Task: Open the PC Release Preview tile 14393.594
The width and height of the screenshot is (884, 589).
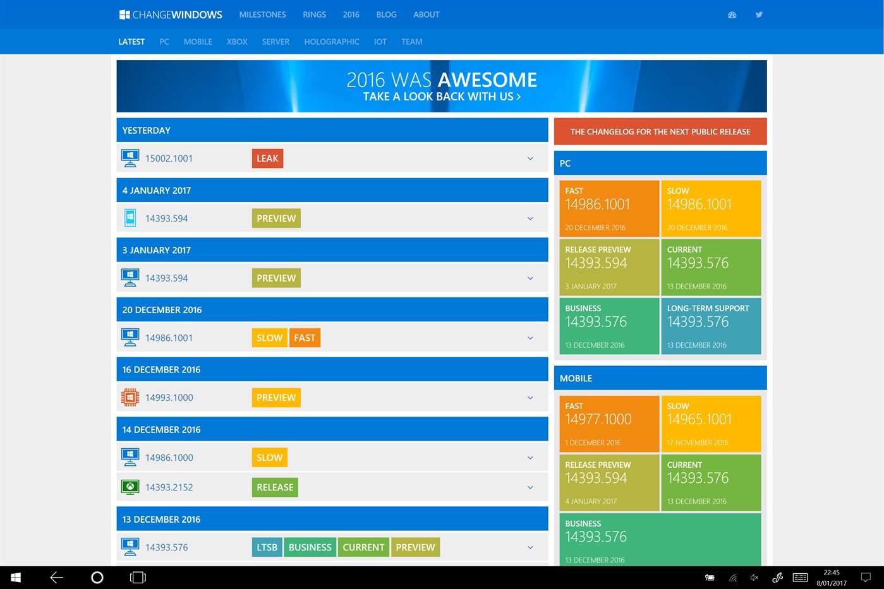Action: 609,267
